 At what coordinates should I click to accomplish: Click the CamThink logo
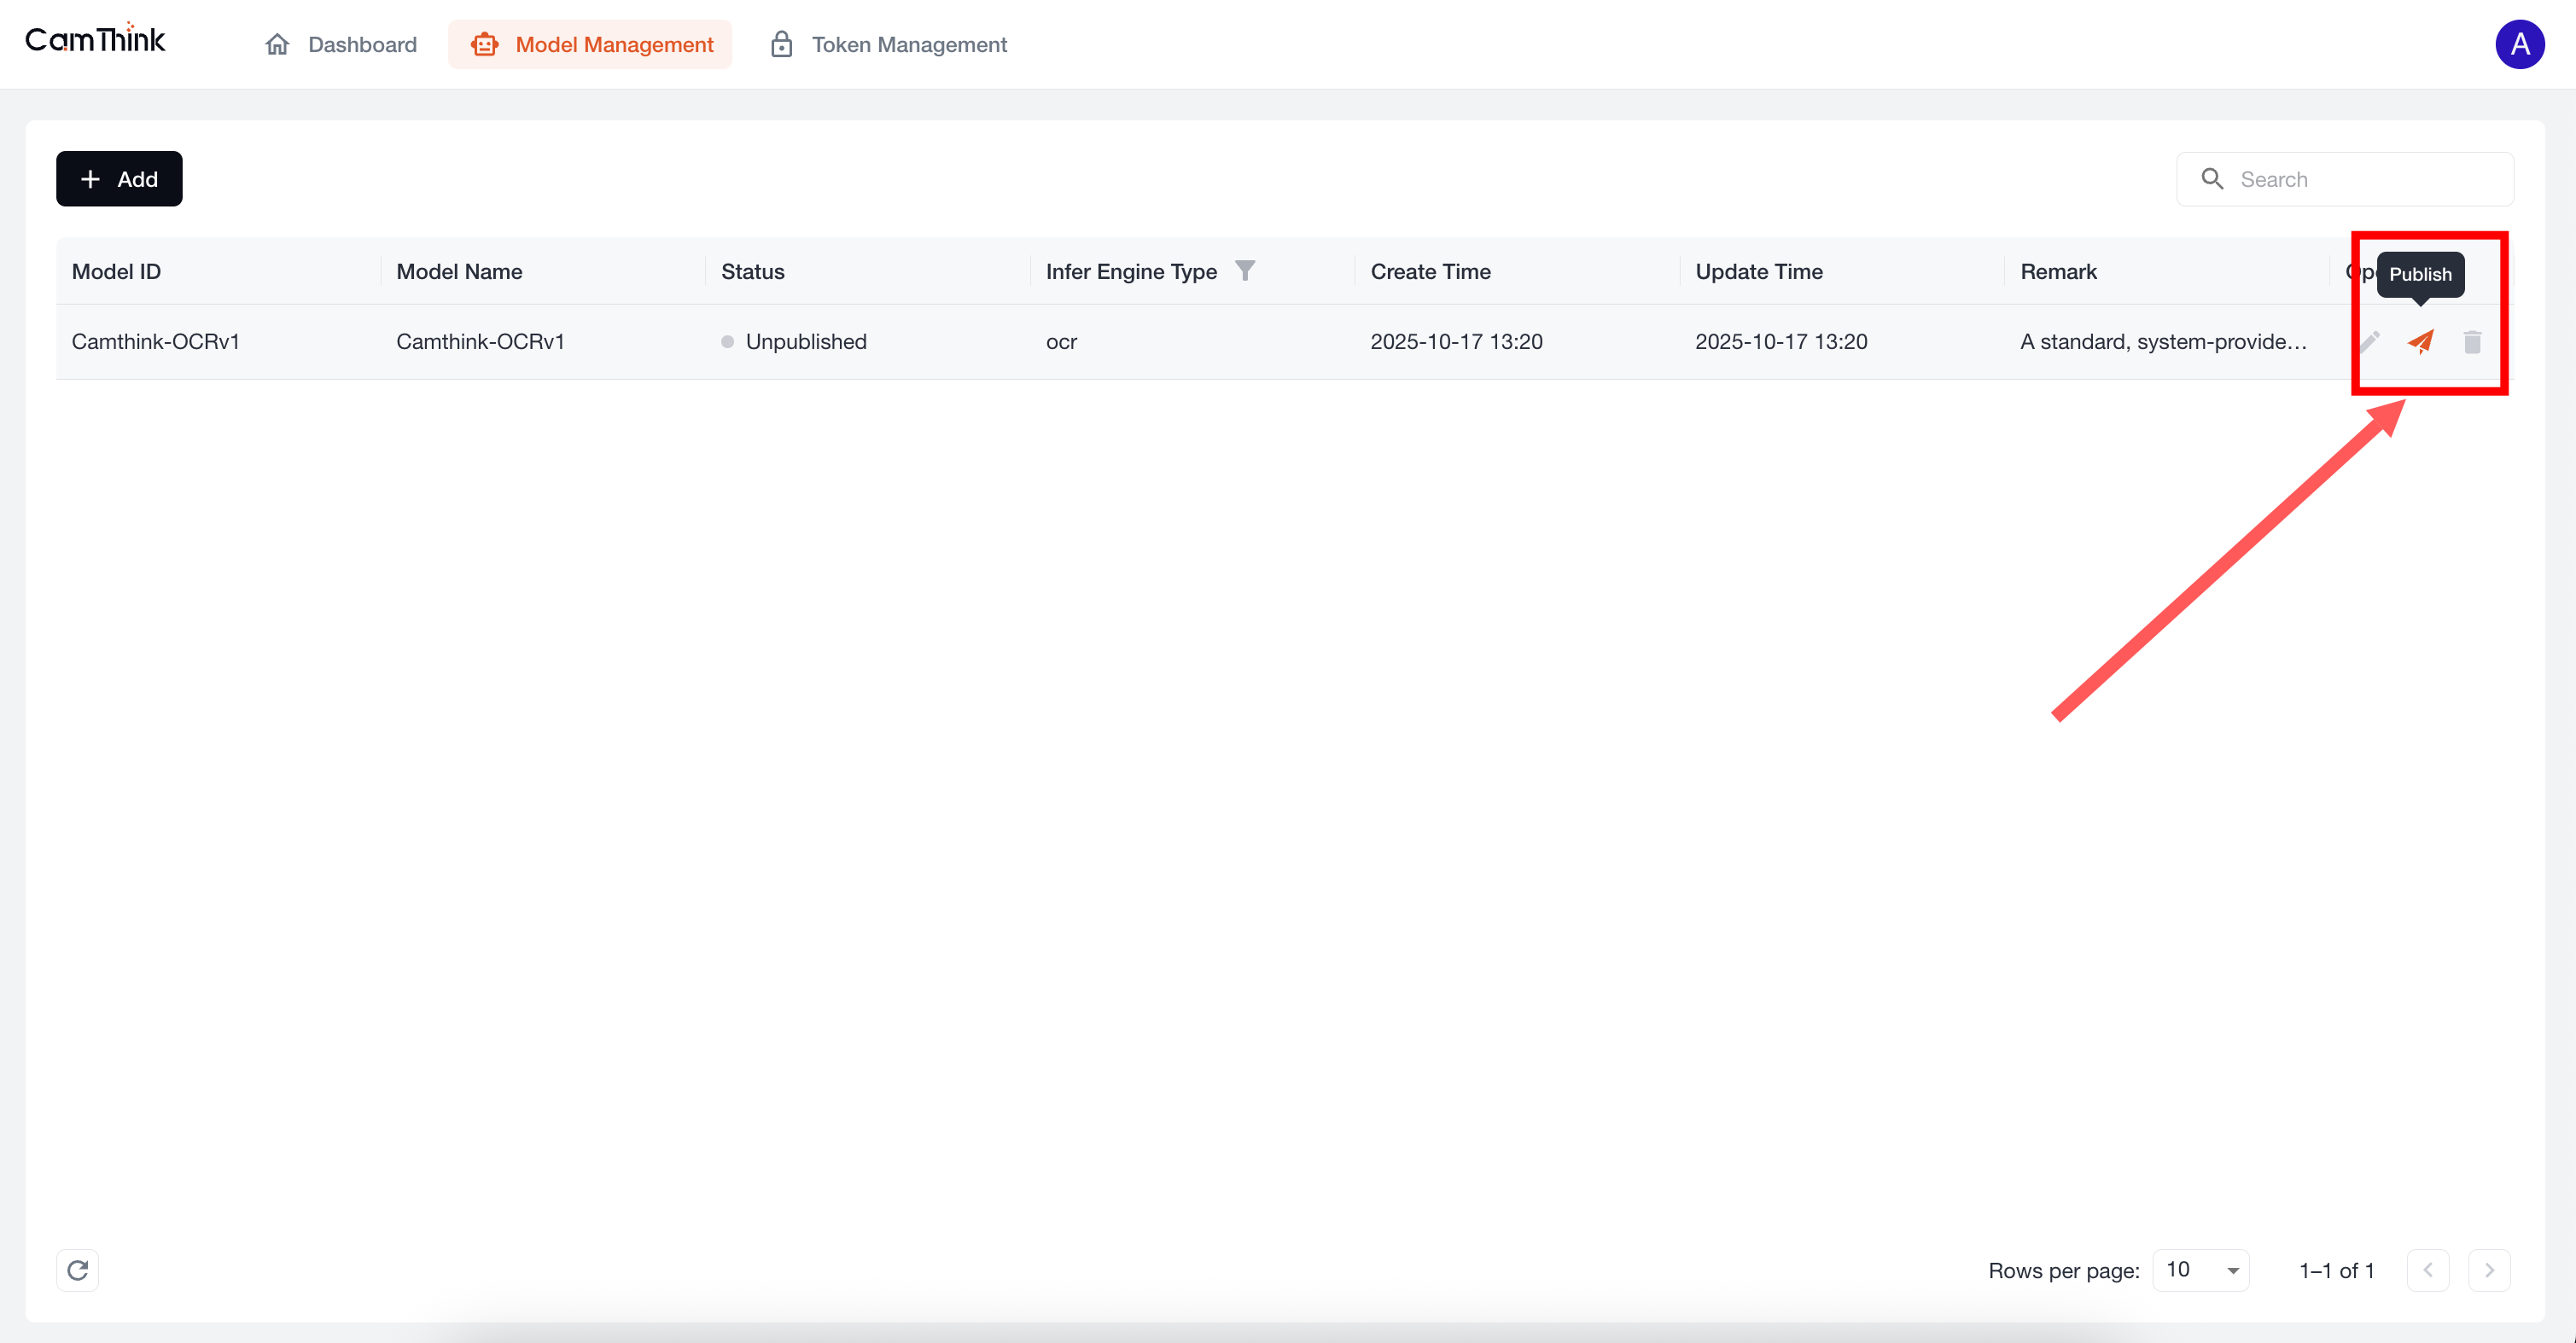tap(95, 40)
